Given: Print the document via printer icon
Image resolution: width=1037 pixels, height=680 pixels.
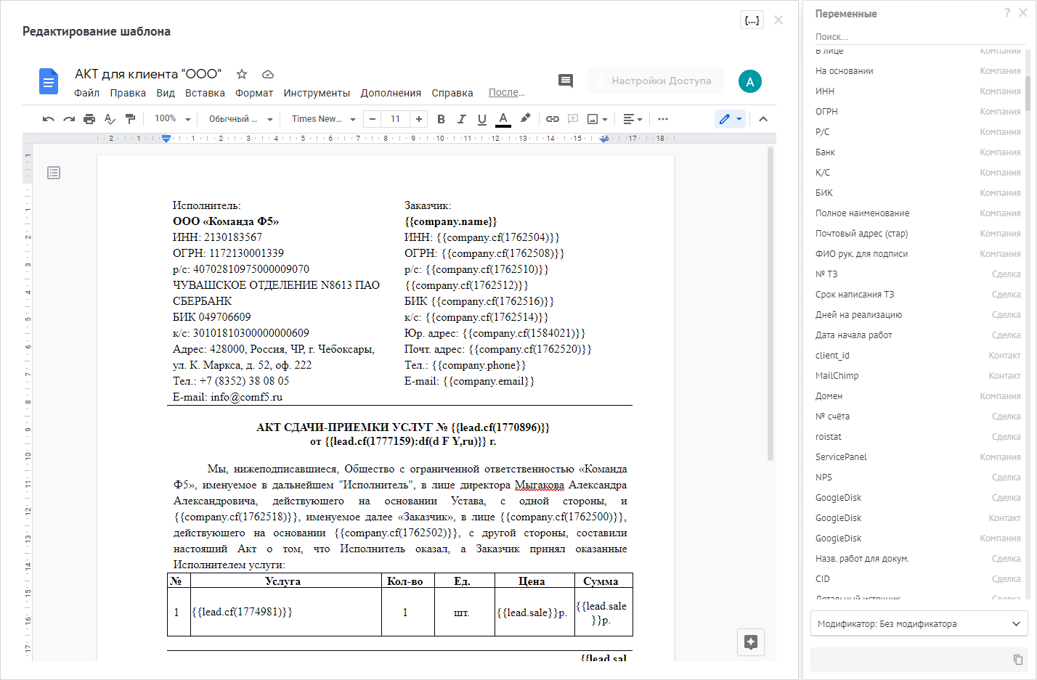Looking at the screenshot, I should click(89, 119).
